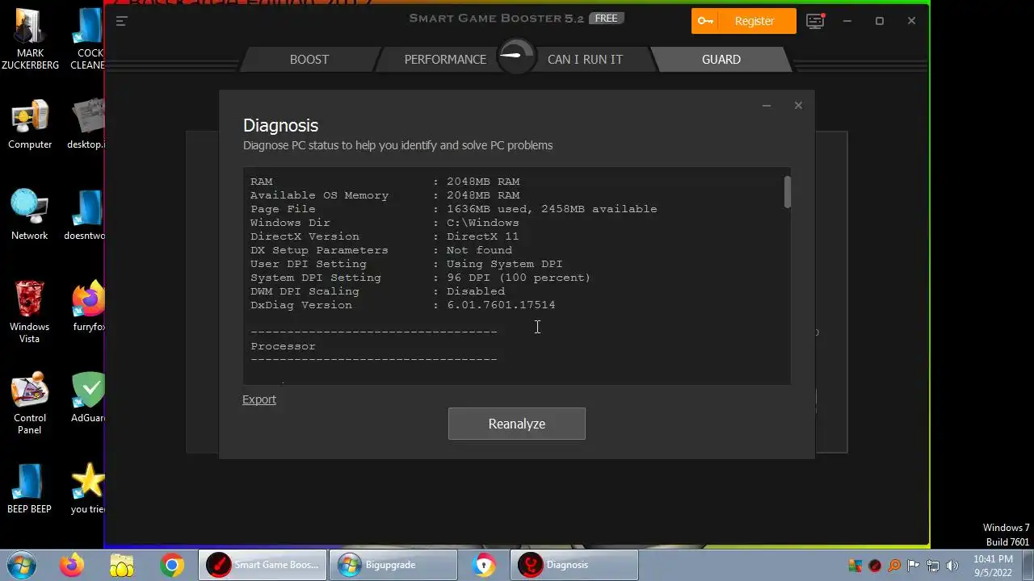
Task: Switch to Bigupgrade taskbar button
Action: 393,565
